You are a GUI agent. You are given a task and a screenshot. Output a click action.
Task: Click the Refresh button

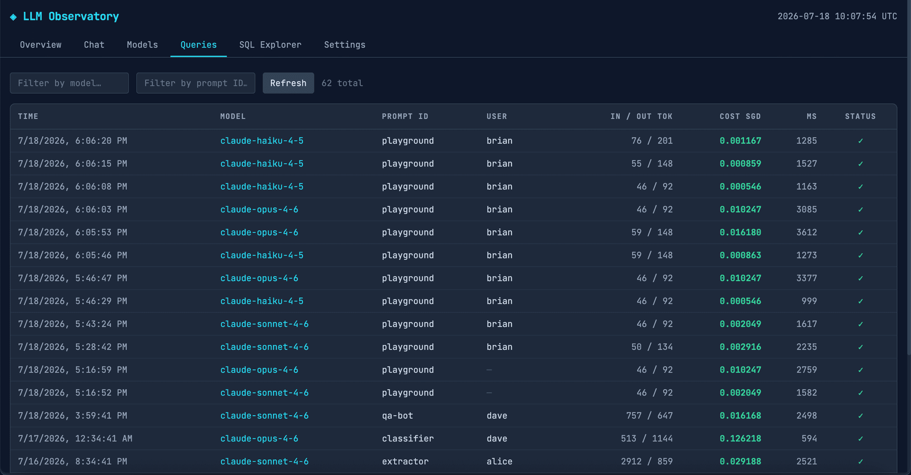[x=288, y=83]
